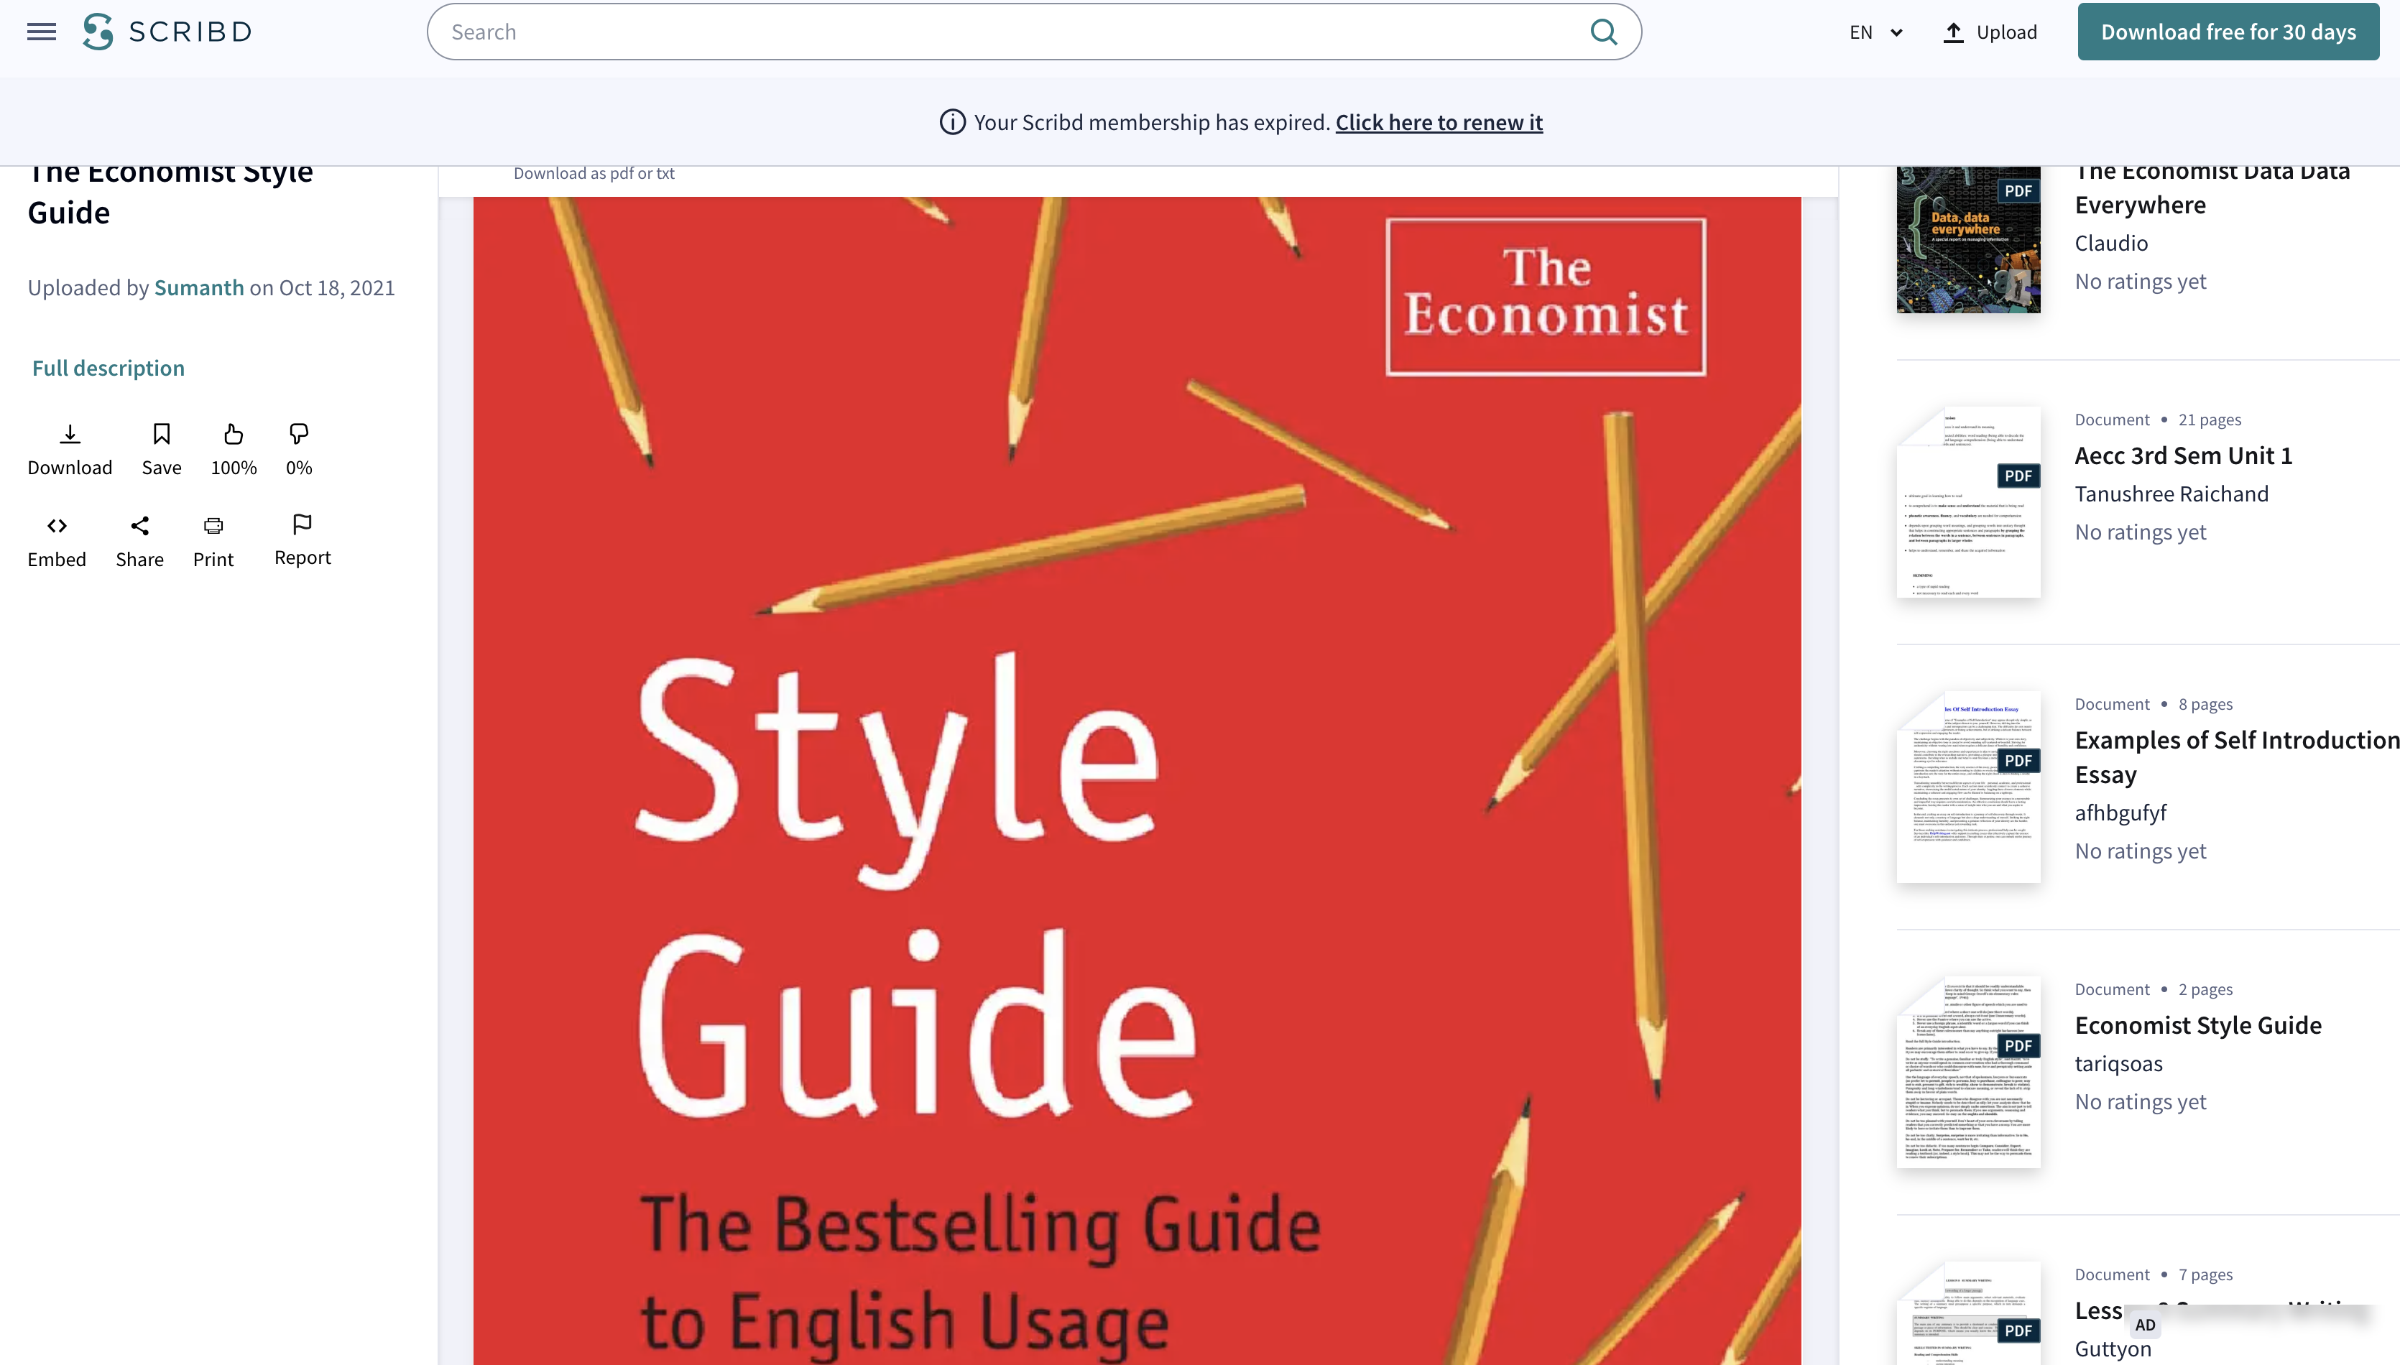Click the thumbs up rating icon
Screen dimensions: 2400x1365
[234, 434]
